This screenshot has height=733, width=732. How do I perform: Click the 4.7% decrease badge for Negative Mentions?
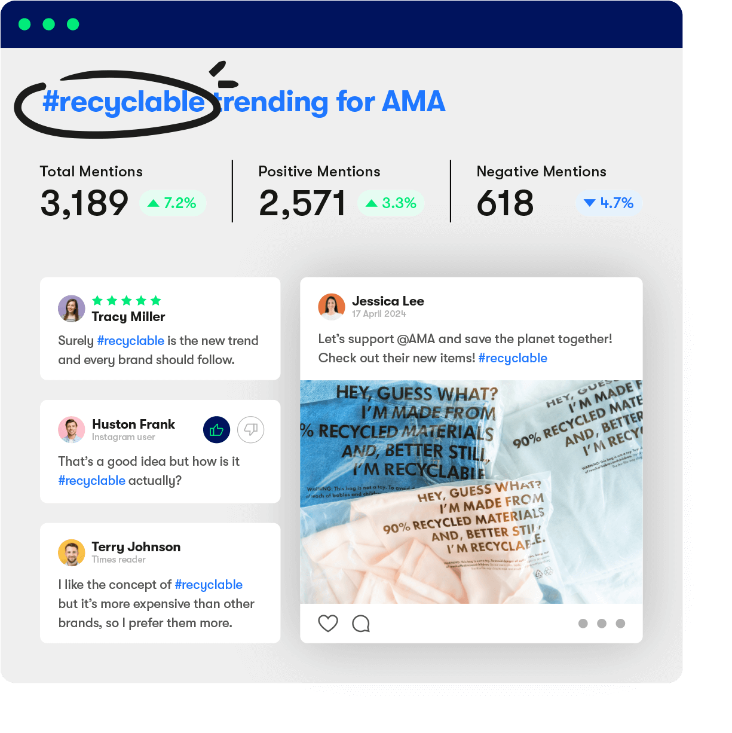[610, 203]
